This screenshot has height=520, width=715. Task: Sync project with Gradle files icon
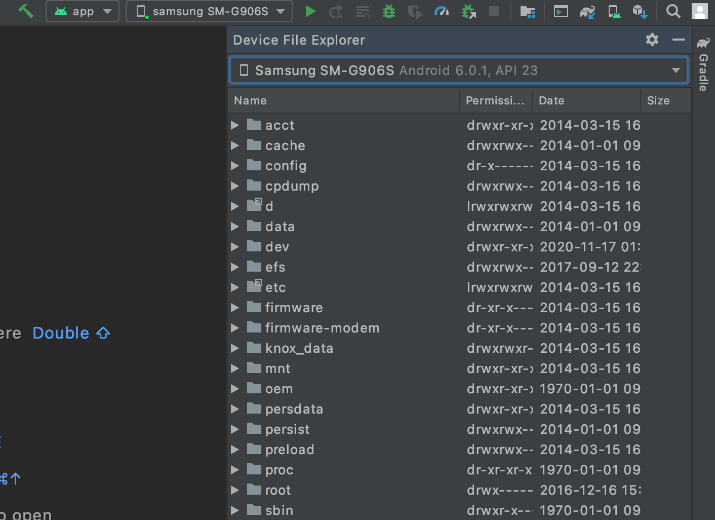(x=587, y=11)
